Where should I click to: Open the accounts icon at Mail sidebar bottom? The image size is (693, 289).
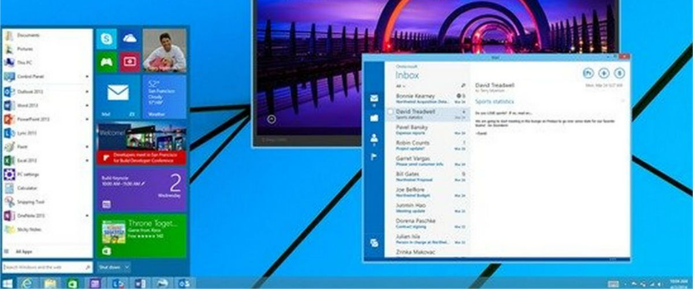pyautogui.click(x=374, y=243)
